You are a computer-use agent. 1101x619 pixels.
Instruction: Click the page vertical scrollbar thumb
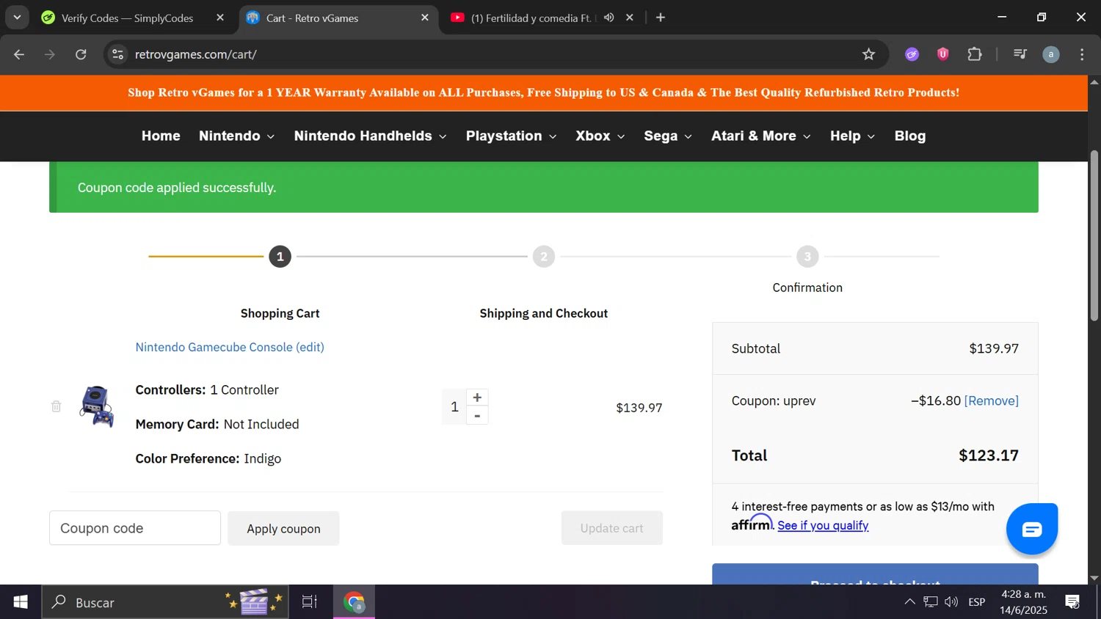click(1094, 235)
